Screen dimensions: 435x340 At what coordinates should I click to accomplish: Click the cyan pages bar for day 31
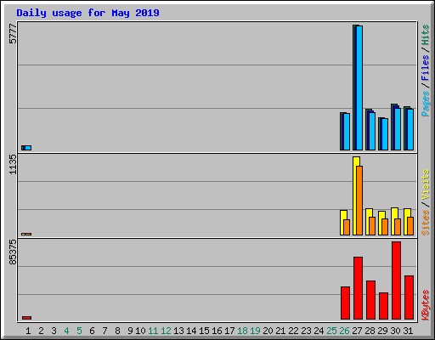pyautogui.click(x=410, y=129)
